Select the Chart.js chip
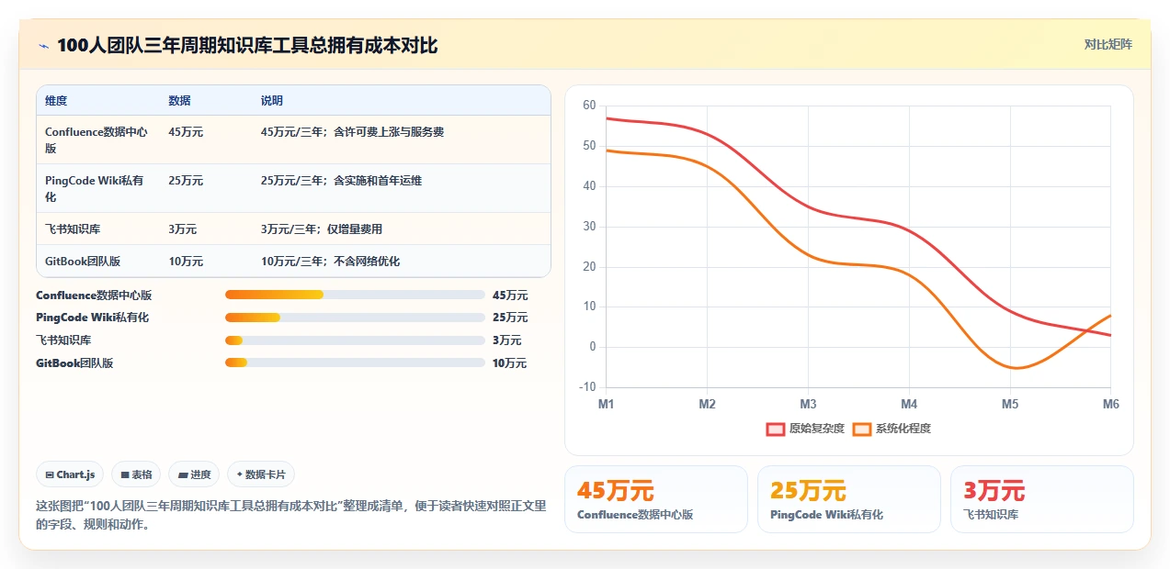The height and width of the screenshot is (569, 1170). pos(71,474)
